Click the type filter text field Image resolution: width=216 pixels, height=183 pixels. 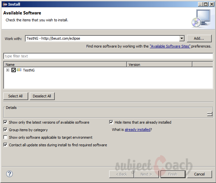click(x=108, y=56)
